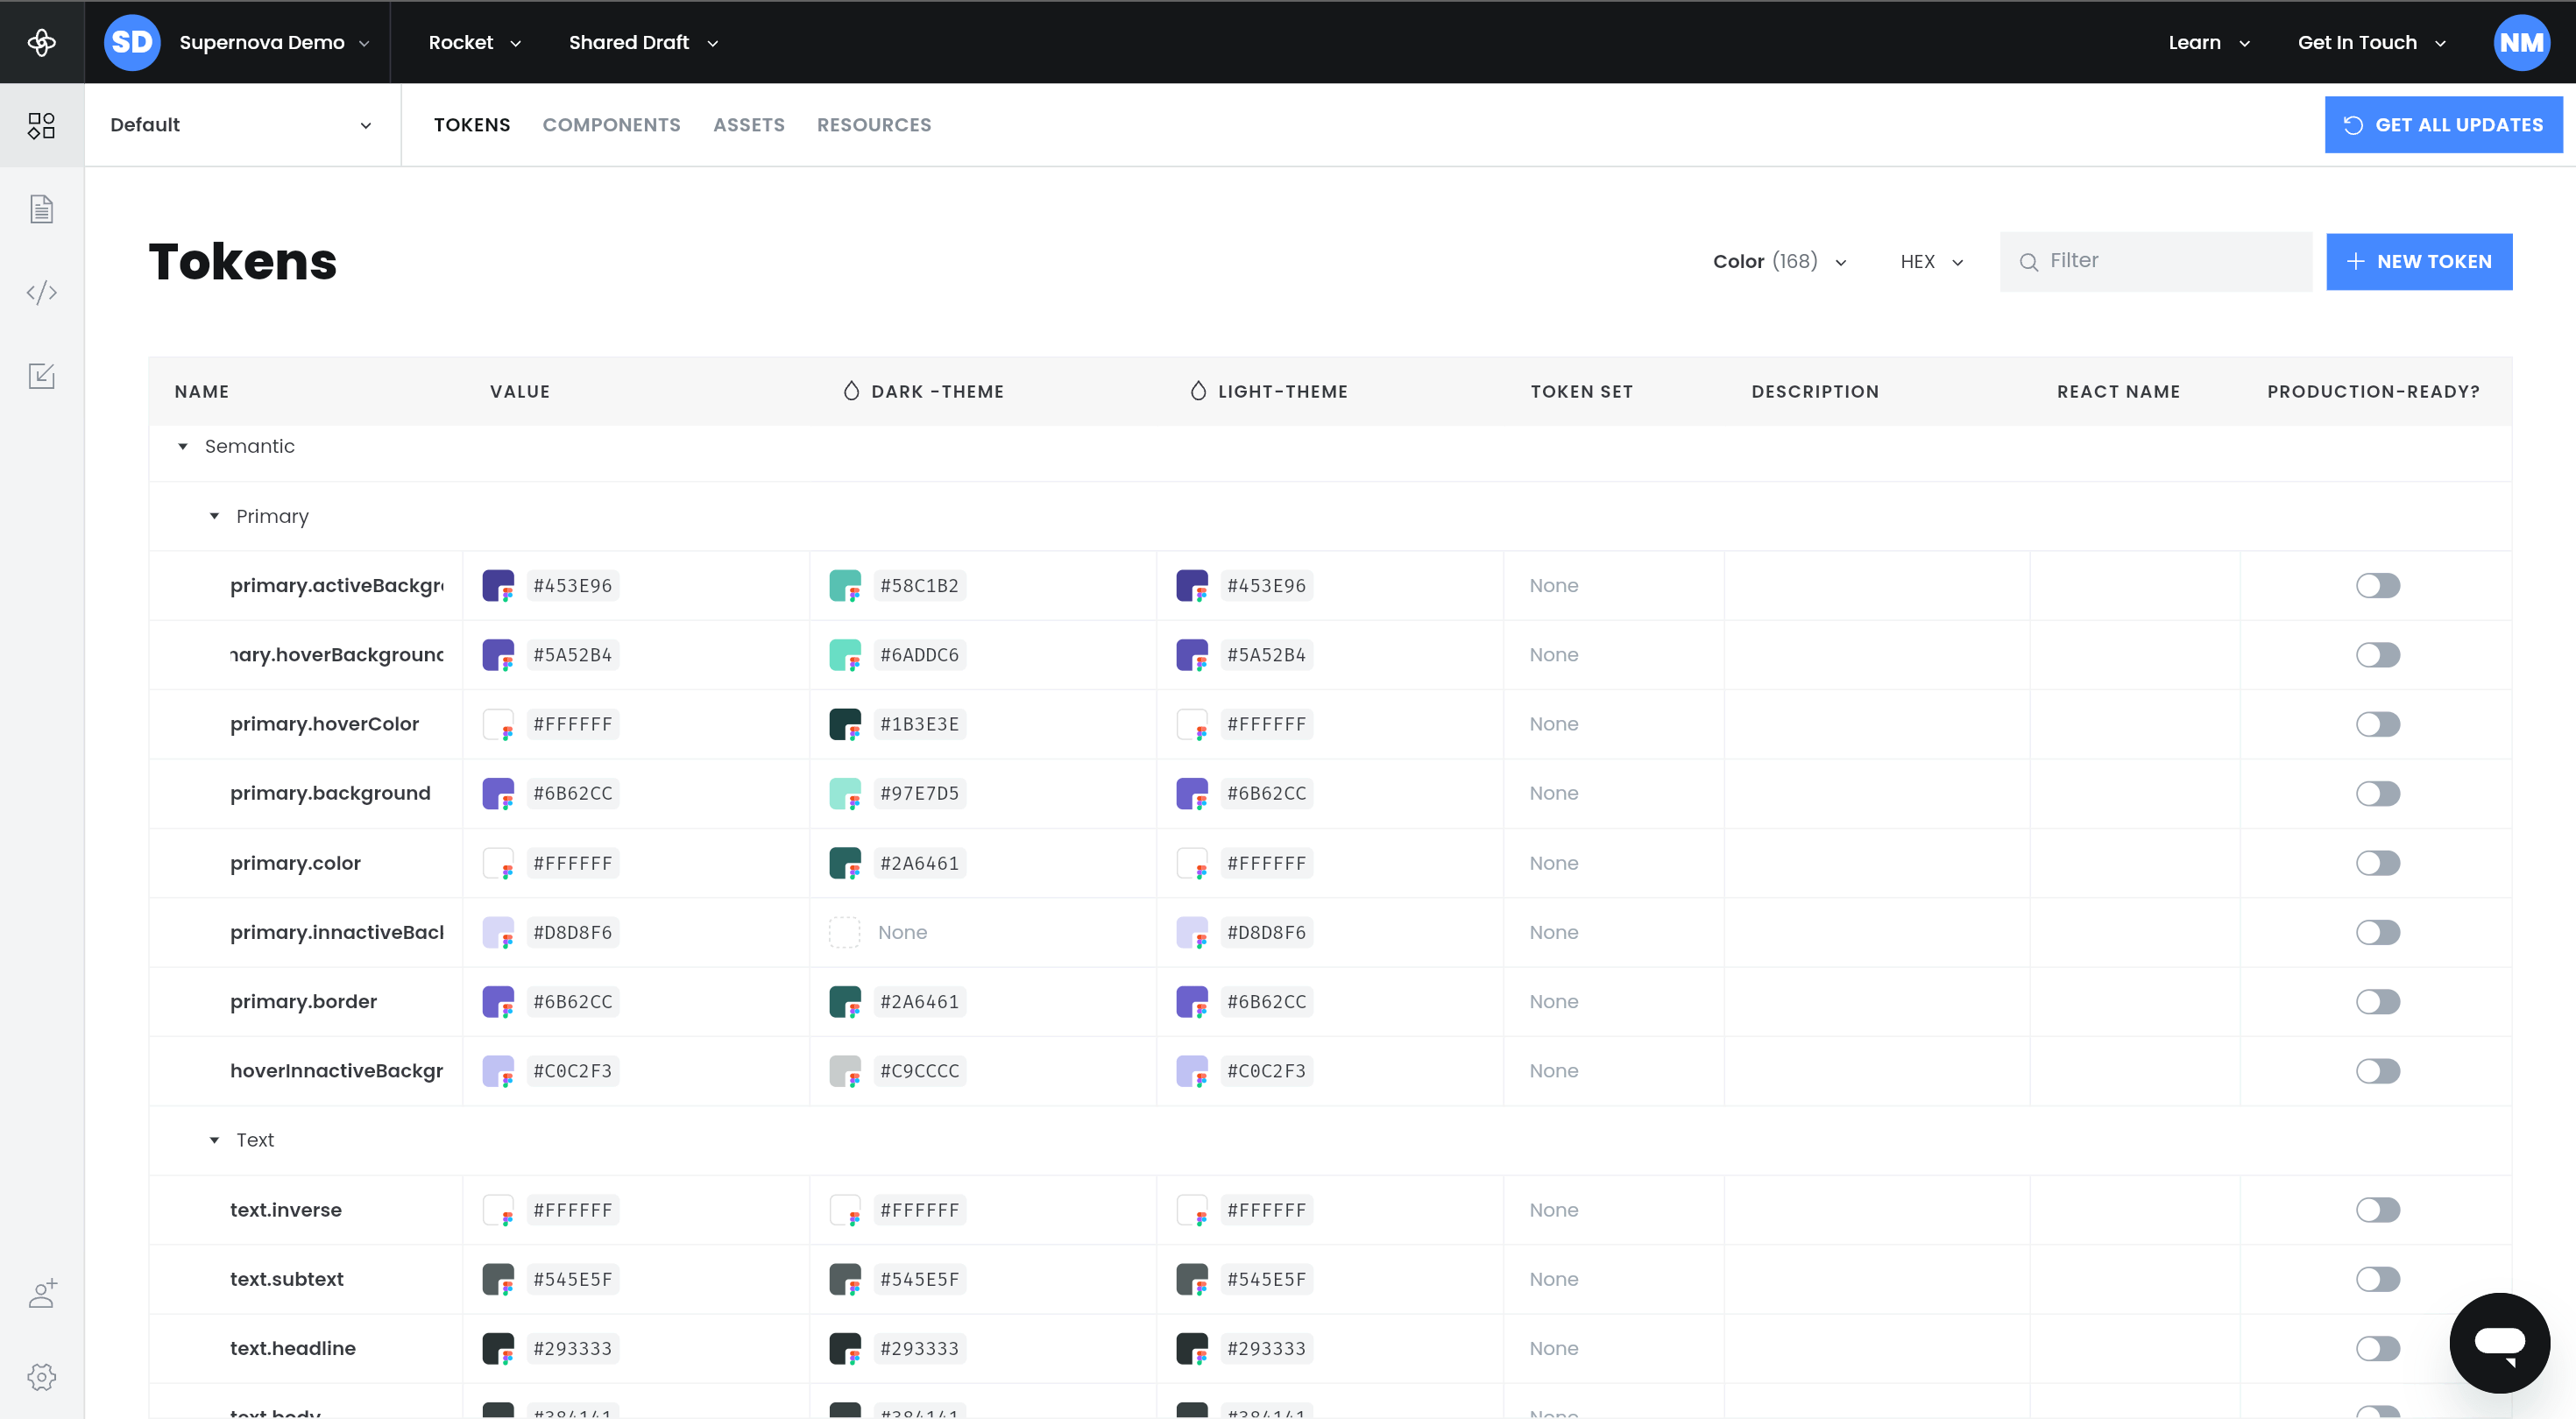Click the New Token button
The height and width of the screenshot is (1419, 2576).
(x=2418, y=261)
